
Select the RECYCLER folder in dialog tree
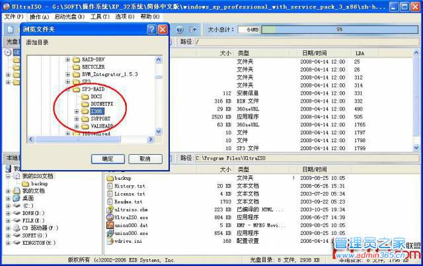[93, 67]
